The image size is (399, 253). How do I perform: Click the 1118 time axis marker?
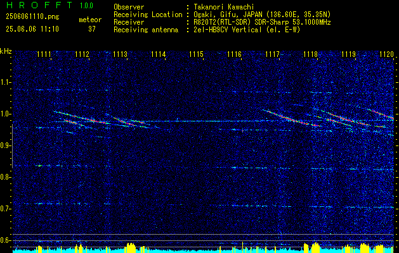tap(310, 54)
